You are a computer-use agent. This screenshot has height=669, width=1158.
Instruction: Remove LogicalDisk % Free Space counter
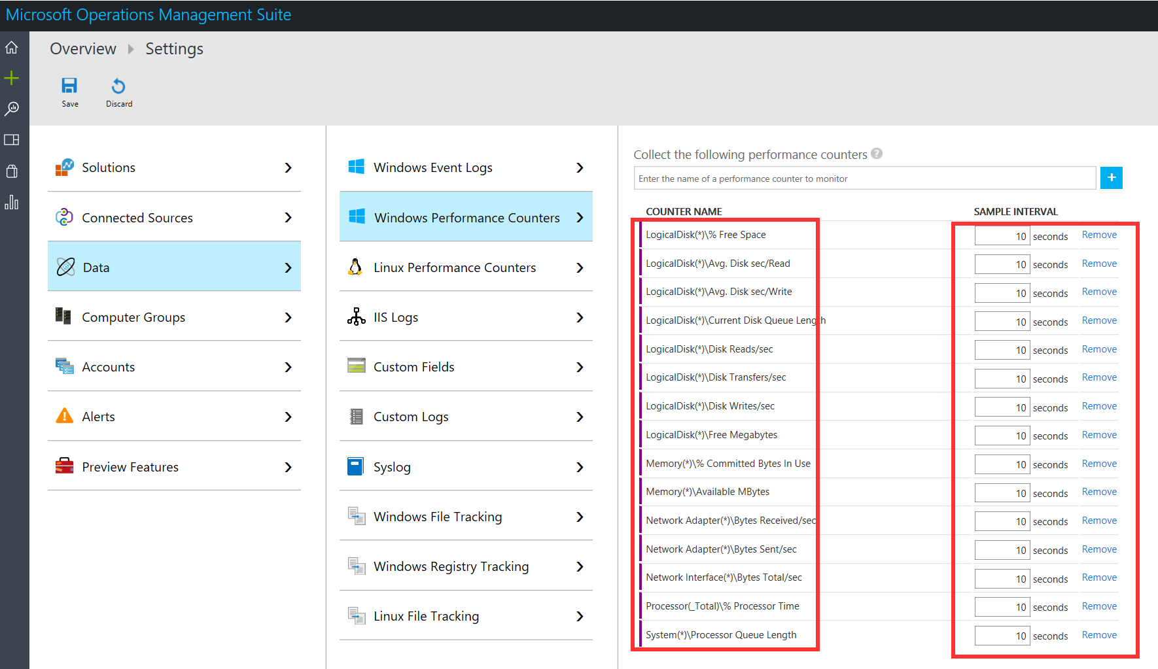click(x=1099, y=235)
